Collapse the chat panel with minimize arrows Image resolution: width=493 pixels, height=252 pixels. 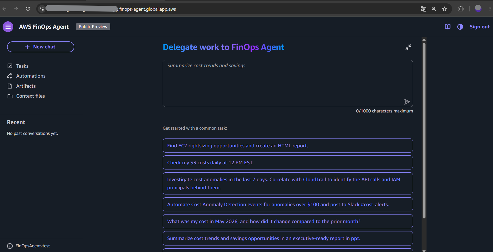click(408, 47)
